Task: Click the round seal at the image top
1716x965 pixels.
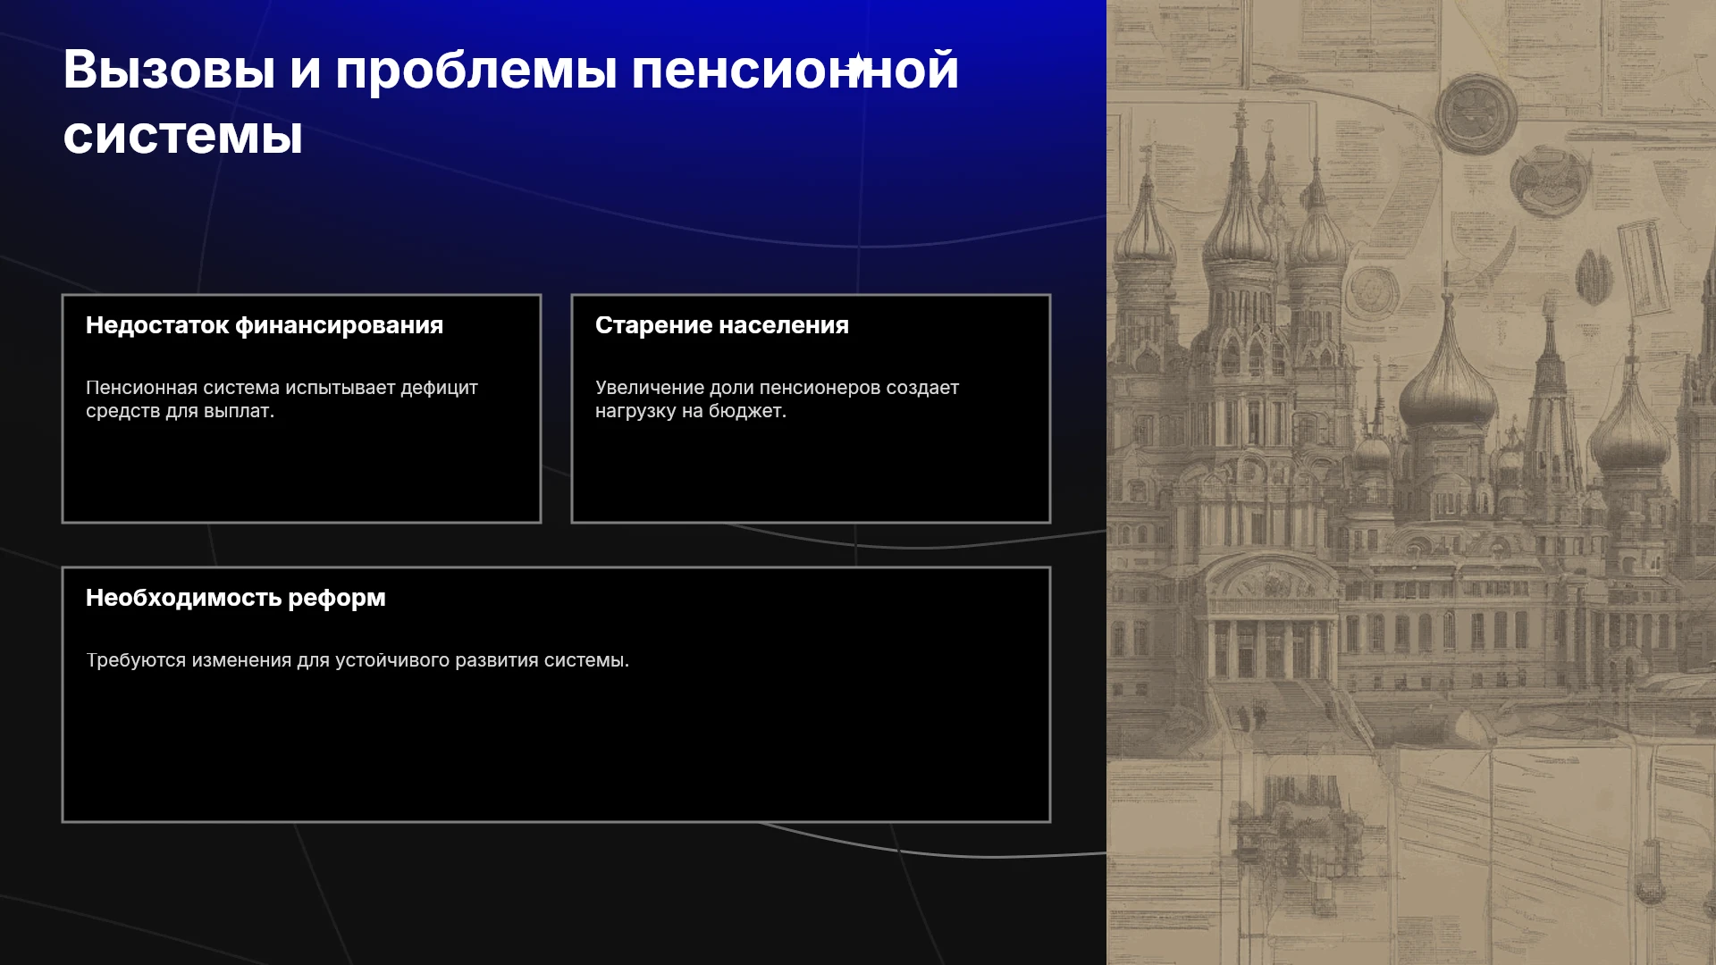Action: [x=1476, y=114]
